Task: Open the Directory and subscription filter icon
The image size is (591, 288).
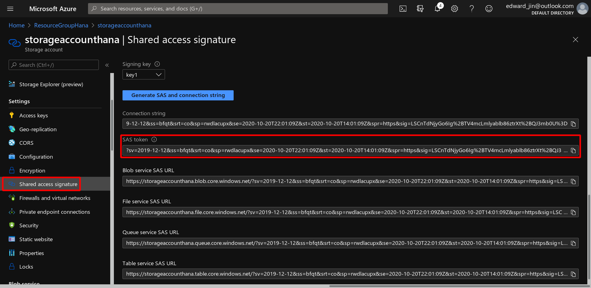Action: point(420,9)
